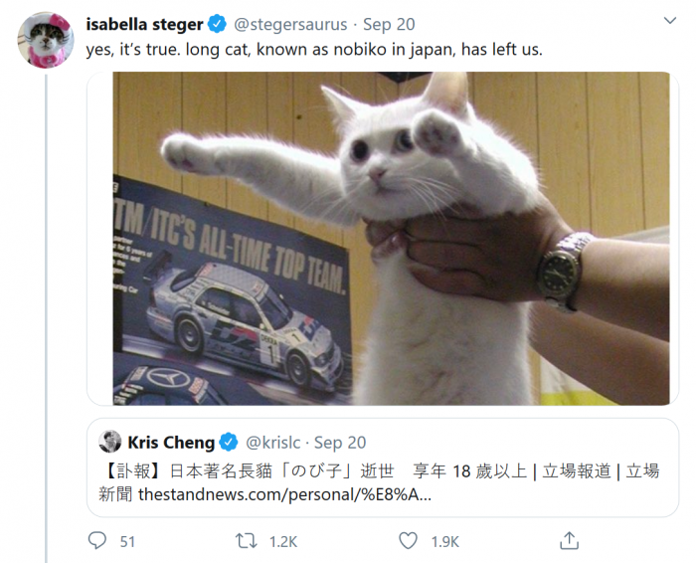Viewport: 696px width, 563px height.
Task: Open the Sep 20 timestamp of main tweet
Action: [389, 25]
